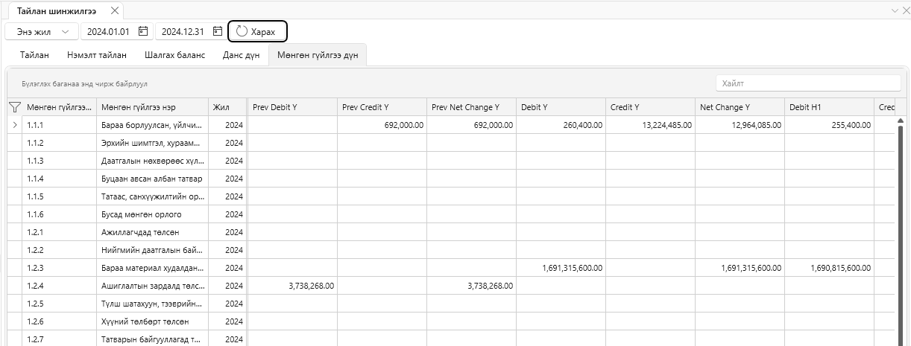
Task: Select row Буцаан авсан албан татвар
Action: click(x=152, y=179)
